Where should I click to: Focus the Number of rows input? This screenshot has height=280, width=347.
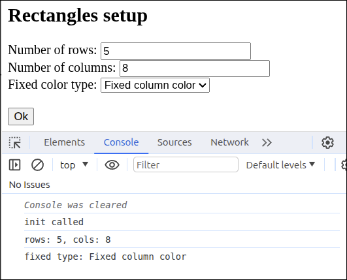(x=176, y=51)
